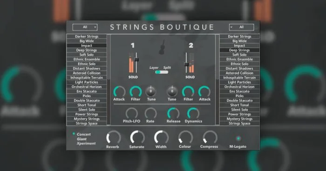Toggle the Layer/Split switch
326x171 pixels.
(x=162, y=72)
